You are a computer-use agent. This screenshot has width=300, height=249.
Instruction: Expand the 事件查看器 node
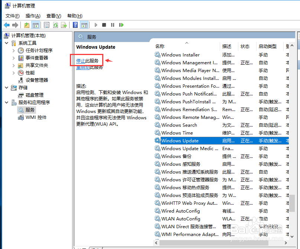click(x=14, y=58)
